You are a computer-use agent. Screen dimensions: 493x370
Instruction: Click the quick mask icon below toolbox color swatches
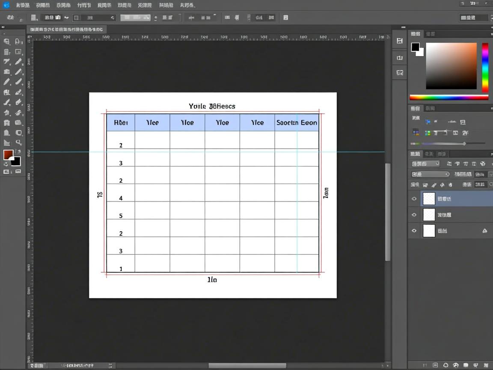[6, 172]
